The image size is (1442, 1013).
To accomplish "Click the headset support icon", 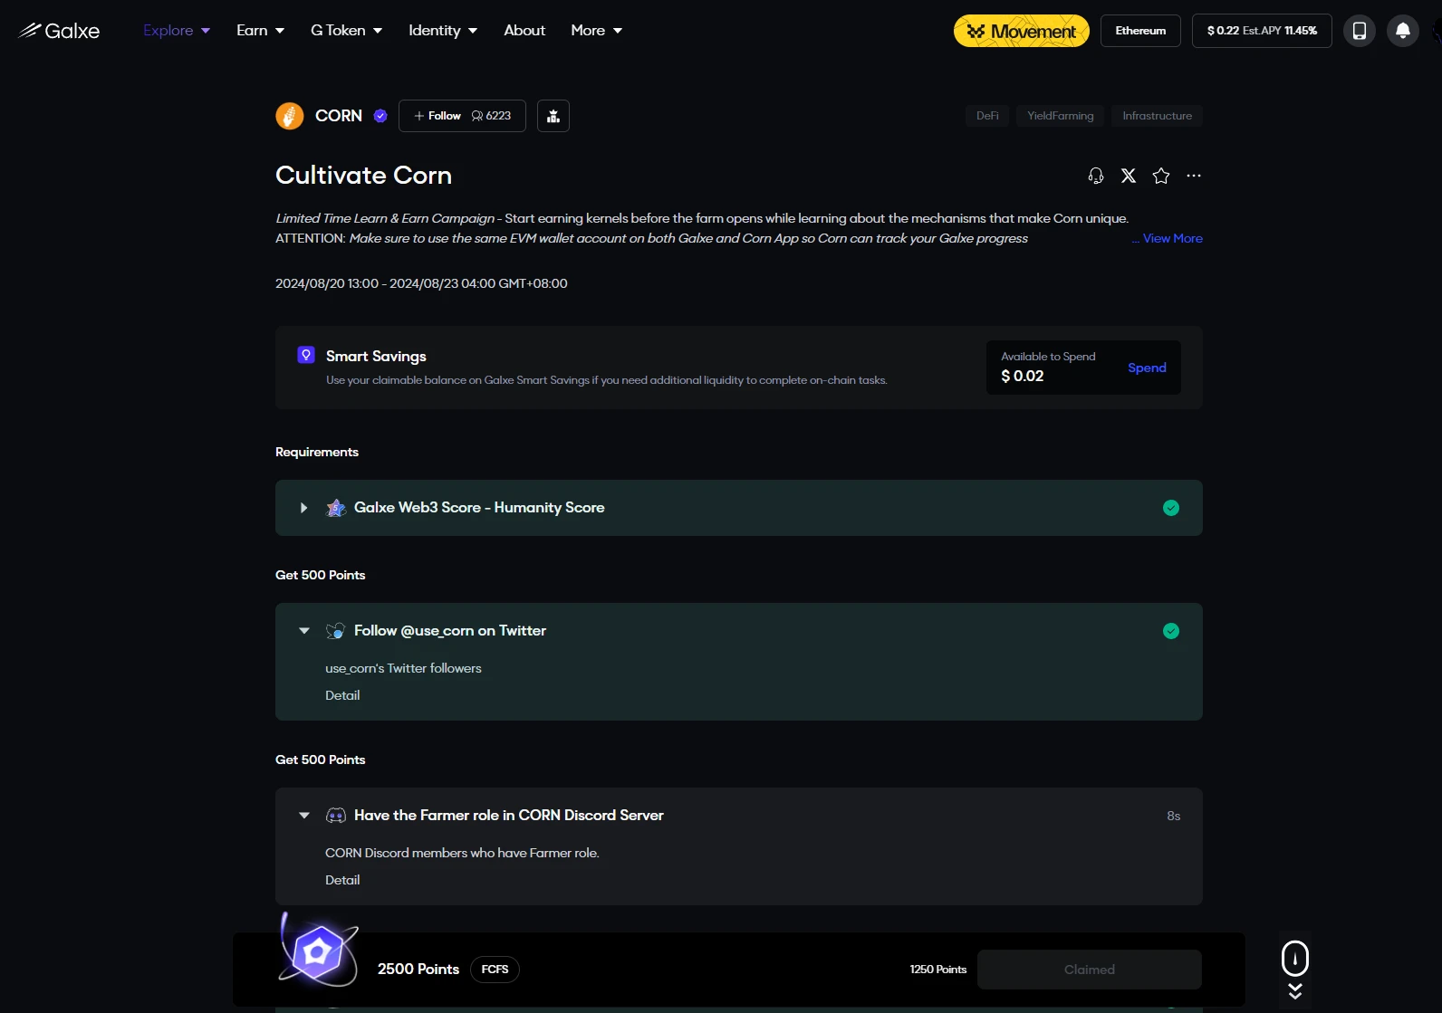I will (x=1095, y=176).
